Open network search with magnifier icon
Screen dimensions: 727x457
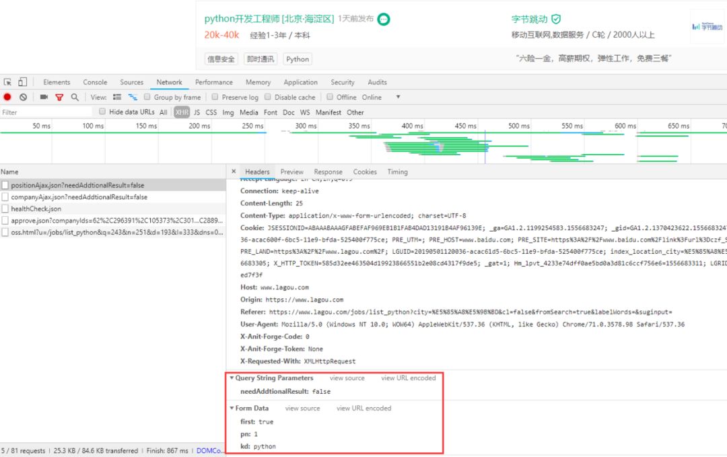click(75, 98)
